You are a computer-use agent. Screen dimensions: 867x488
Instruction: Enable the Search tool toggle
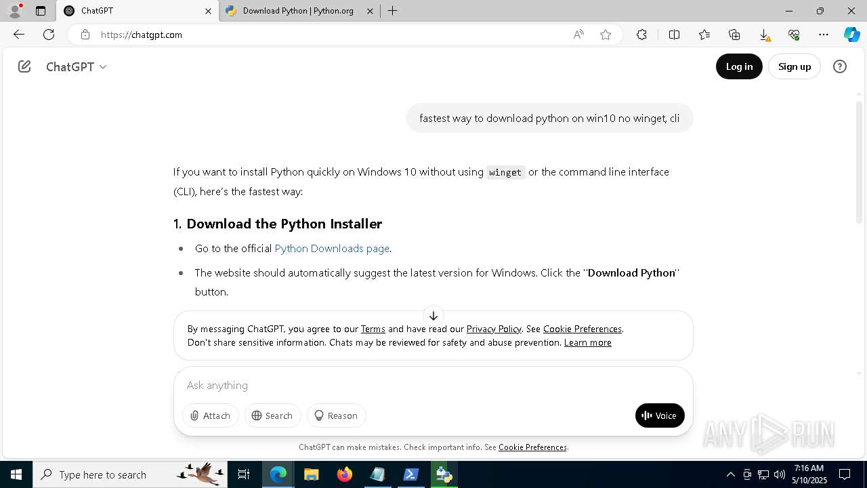pyautogui.click(x=272, y=415)
